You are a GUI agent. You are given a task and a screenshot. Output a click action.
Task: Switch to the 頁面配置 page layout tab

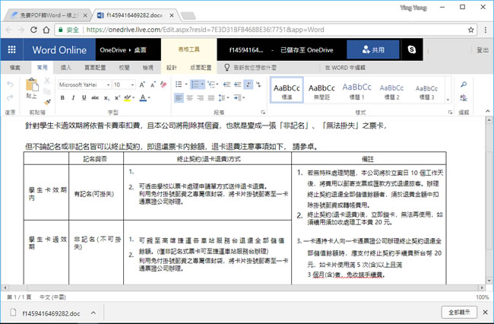(x=95, y=68)
